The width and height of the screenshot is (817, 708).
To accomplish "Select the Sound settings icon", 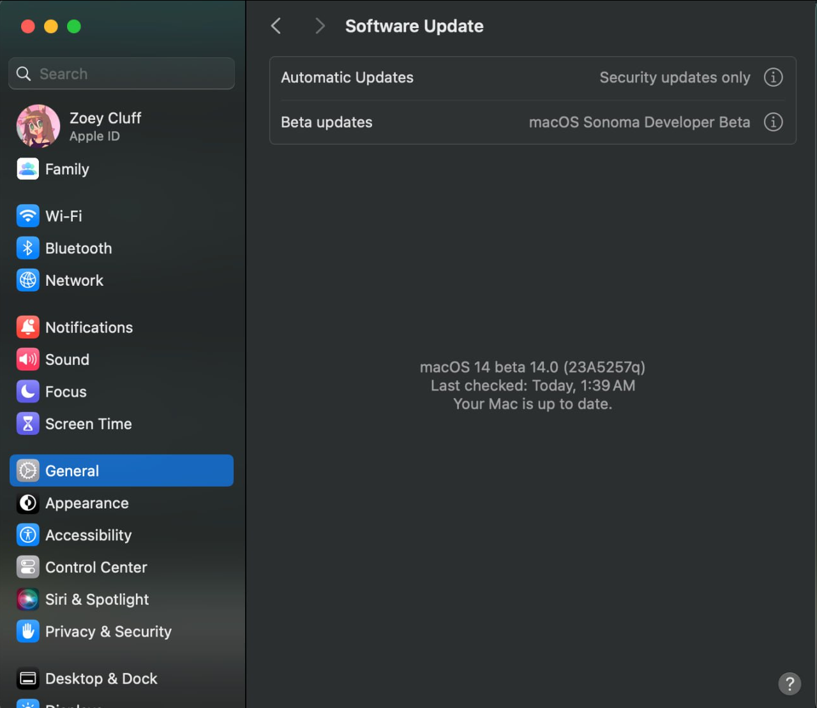I will (27, 360).
